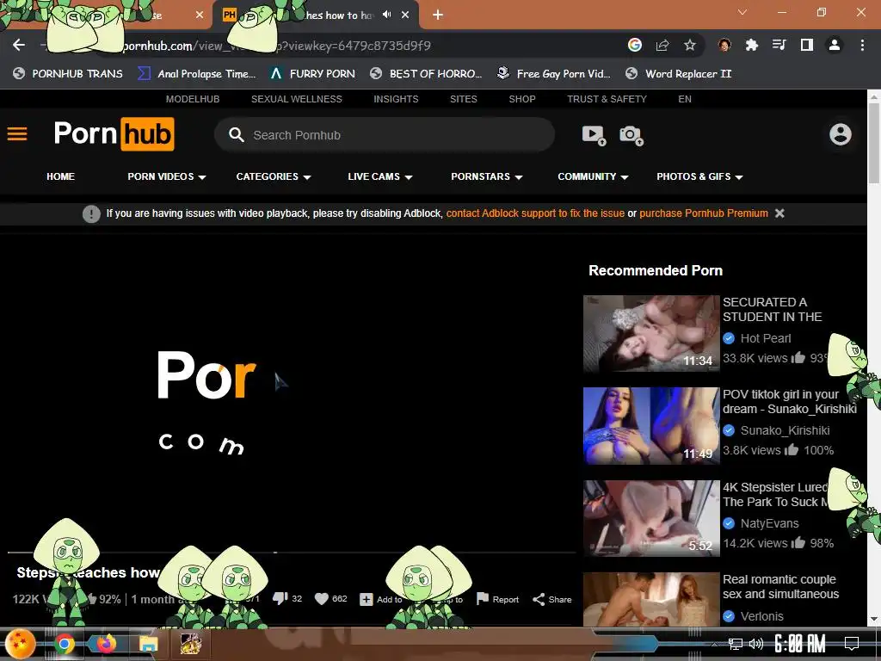The width and height of the screenshot is (881, 661).
Task: Click the Add to plus icon
Action: 366,599
